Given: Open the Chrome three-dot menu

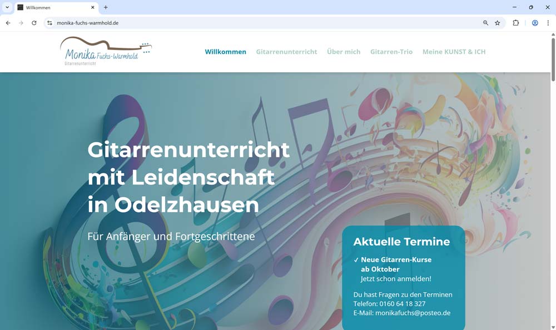Looking at the screenshot, I should pyautogui.click(x=548, y=23).
